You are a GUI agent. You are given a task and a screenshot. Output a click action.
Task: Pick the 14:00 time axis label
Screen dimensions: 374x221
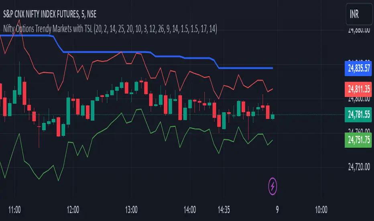tap(189, 209)
